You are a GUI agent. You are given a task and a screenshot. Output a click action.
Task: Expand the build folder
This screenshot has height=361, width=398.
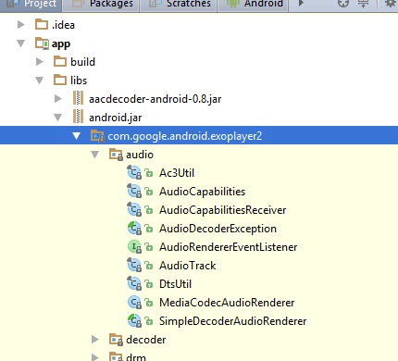(40, 62)
